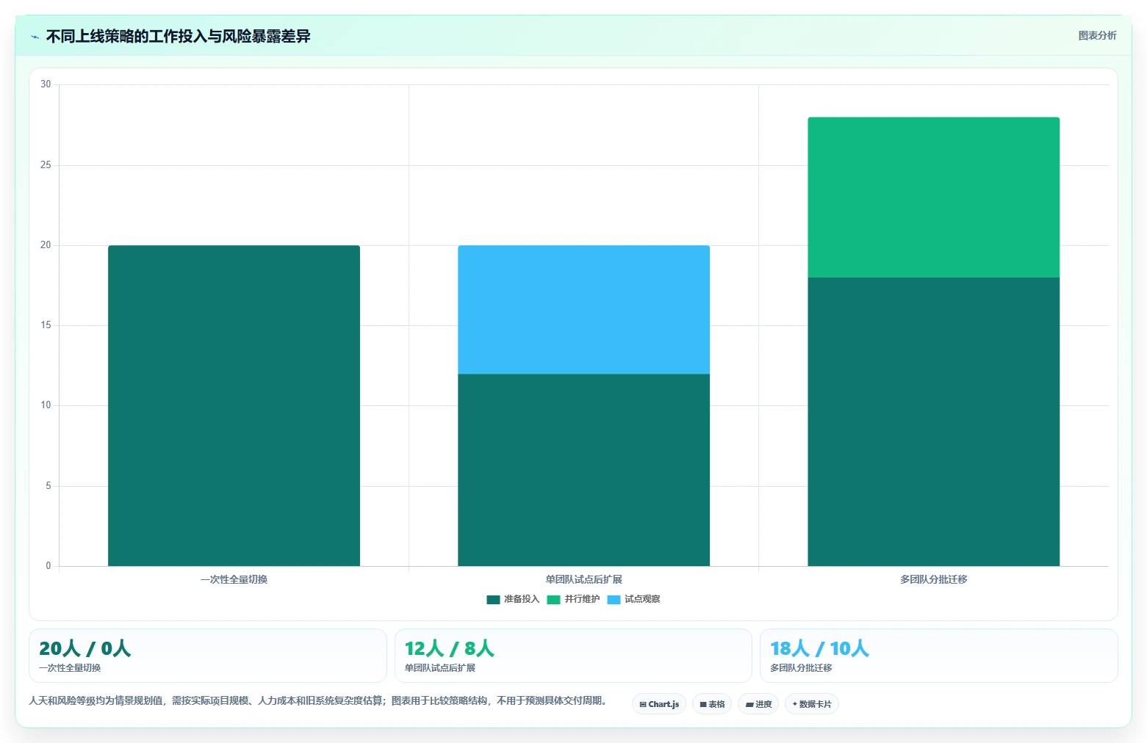Open the 图表分析 label at top right
This screenshot has width=1147, height=743.
click(x=1097, y=35)
